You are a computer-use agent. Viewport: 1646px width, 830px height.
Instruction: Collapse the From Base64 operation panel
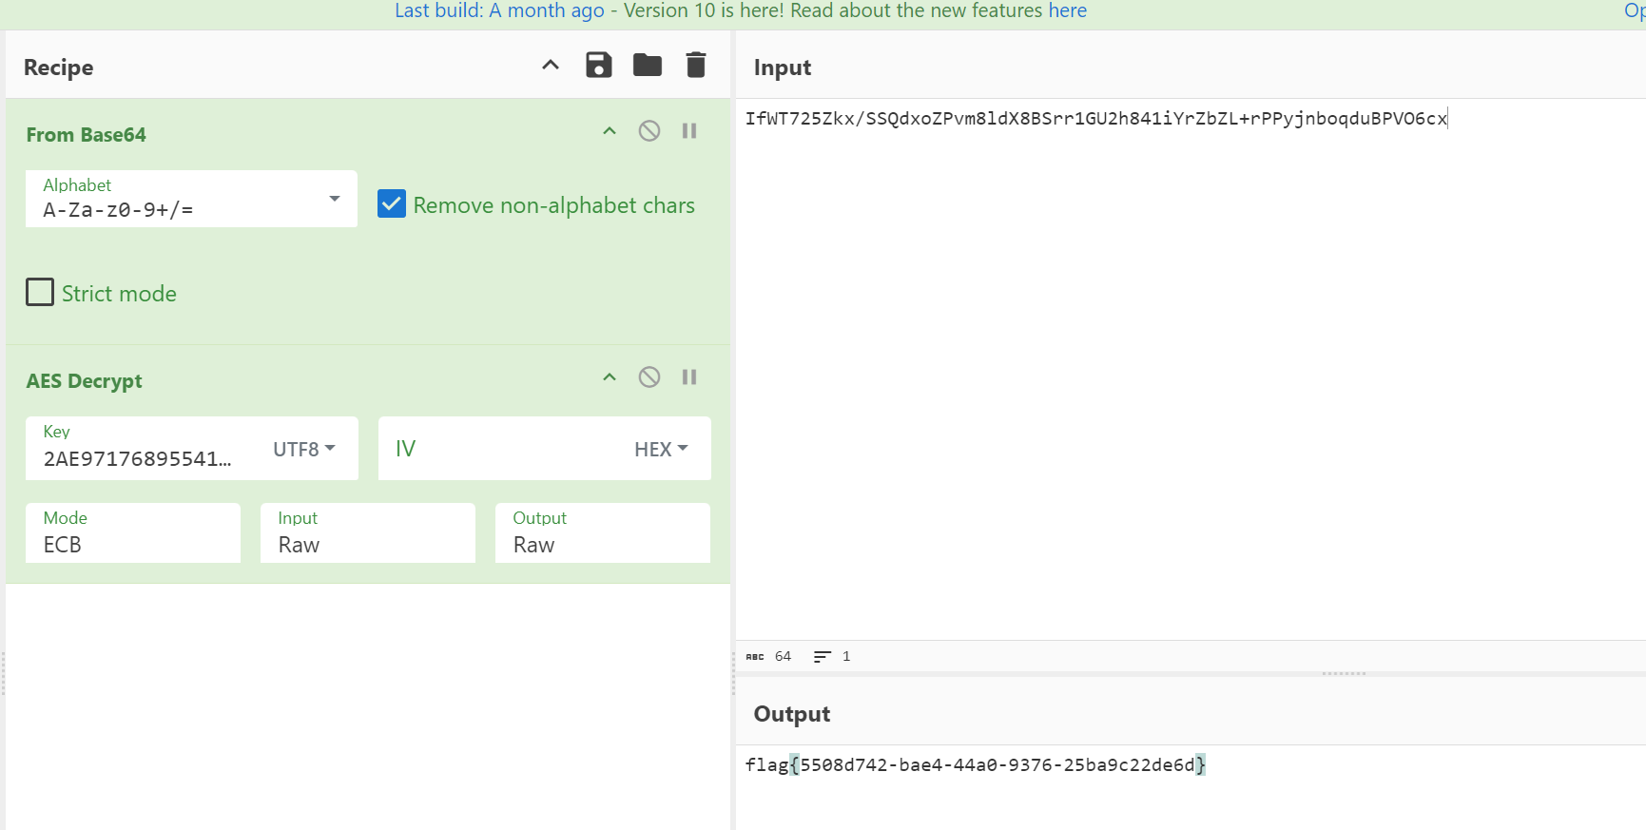(610, 131)
